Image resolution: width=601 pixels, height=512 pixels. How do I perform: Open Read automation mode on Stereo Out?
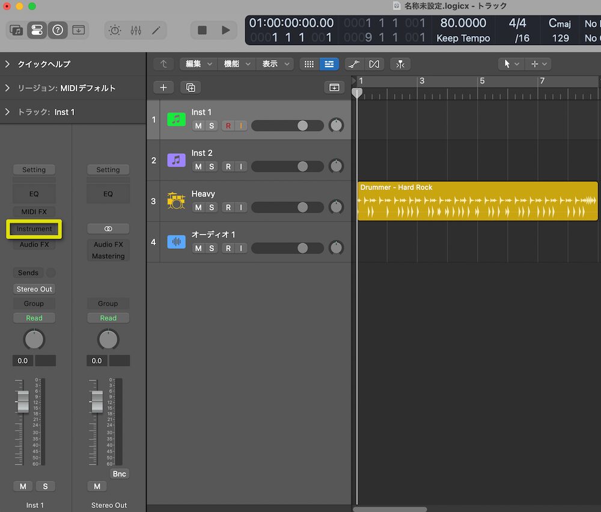108,318
